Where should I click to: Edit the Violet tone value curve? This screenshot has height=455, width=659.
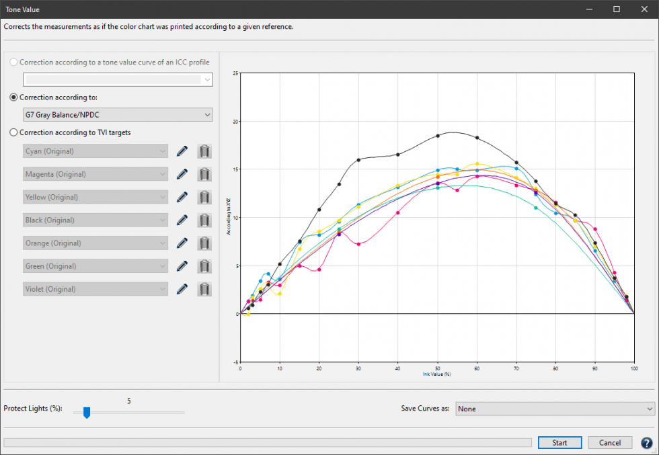(x=182, y=289)
